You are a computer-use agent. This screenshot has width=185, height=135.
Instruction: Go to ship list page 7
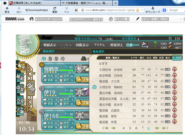(x=143, y=128)
